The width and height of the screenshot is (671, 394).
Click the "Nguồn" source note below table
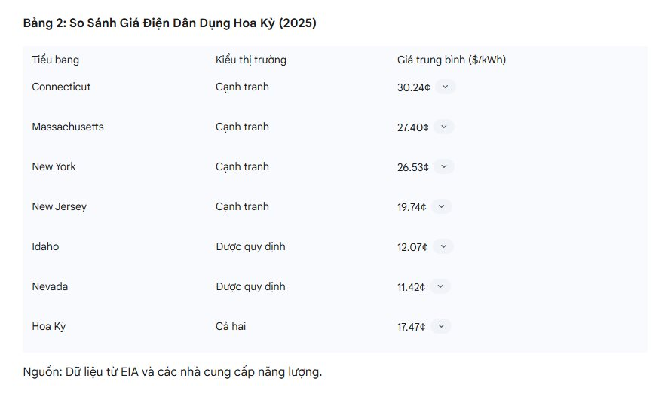[173, 371]
